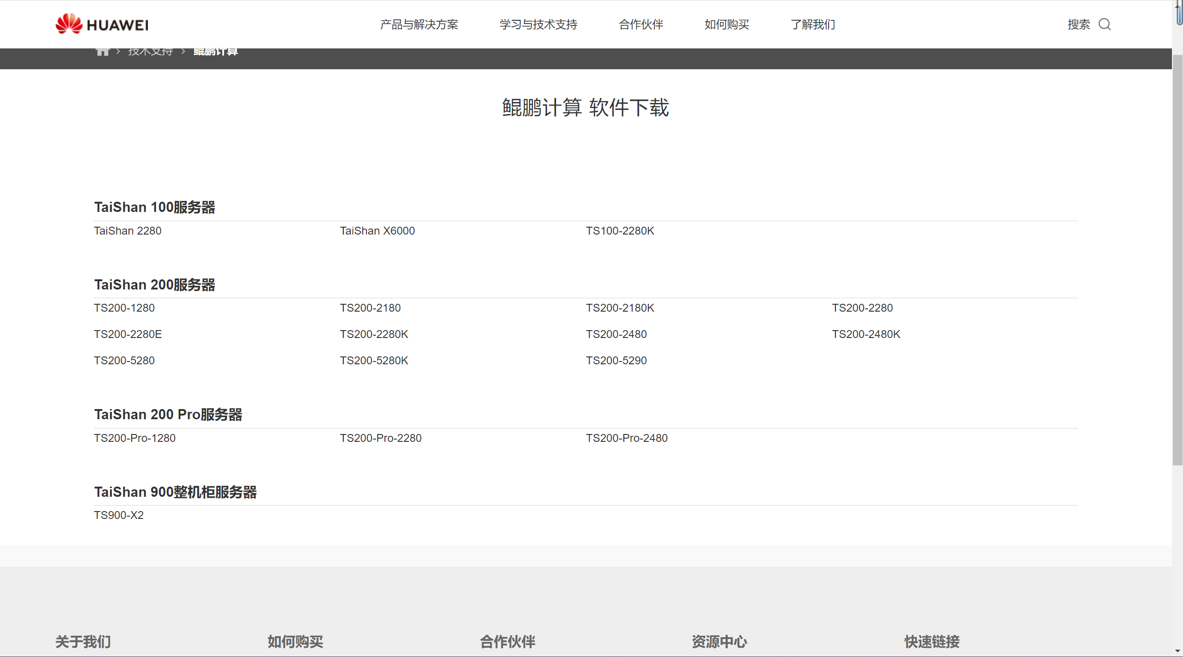This screenshot has width=1183, height=657.
Task: Open 产品与解决方案 menu
Action: (x=419, y=24)
